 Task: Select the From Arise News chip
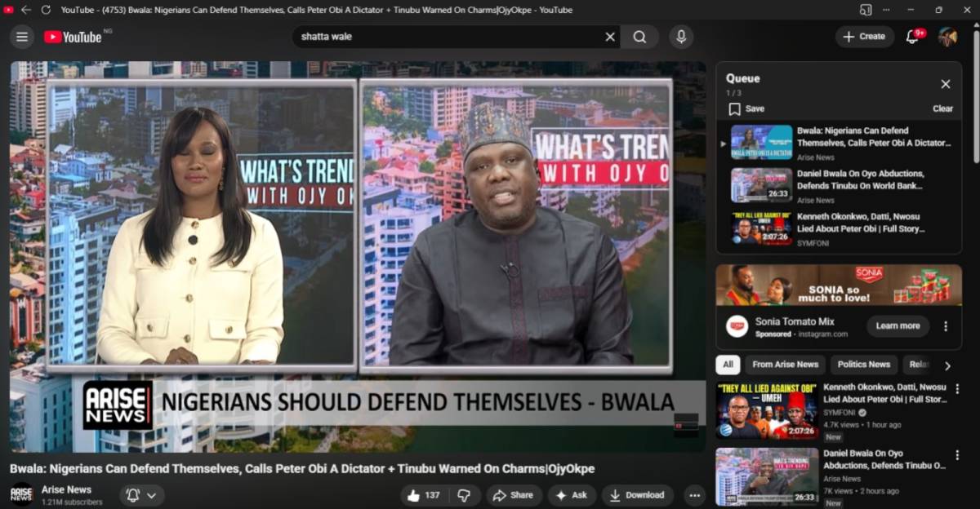pyautogui.click(x=785, y=365)
